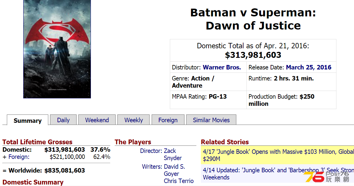The height and width of the screenshot is (186, 354).
Task: Select the Foreign tab
Action: (168, 120)
